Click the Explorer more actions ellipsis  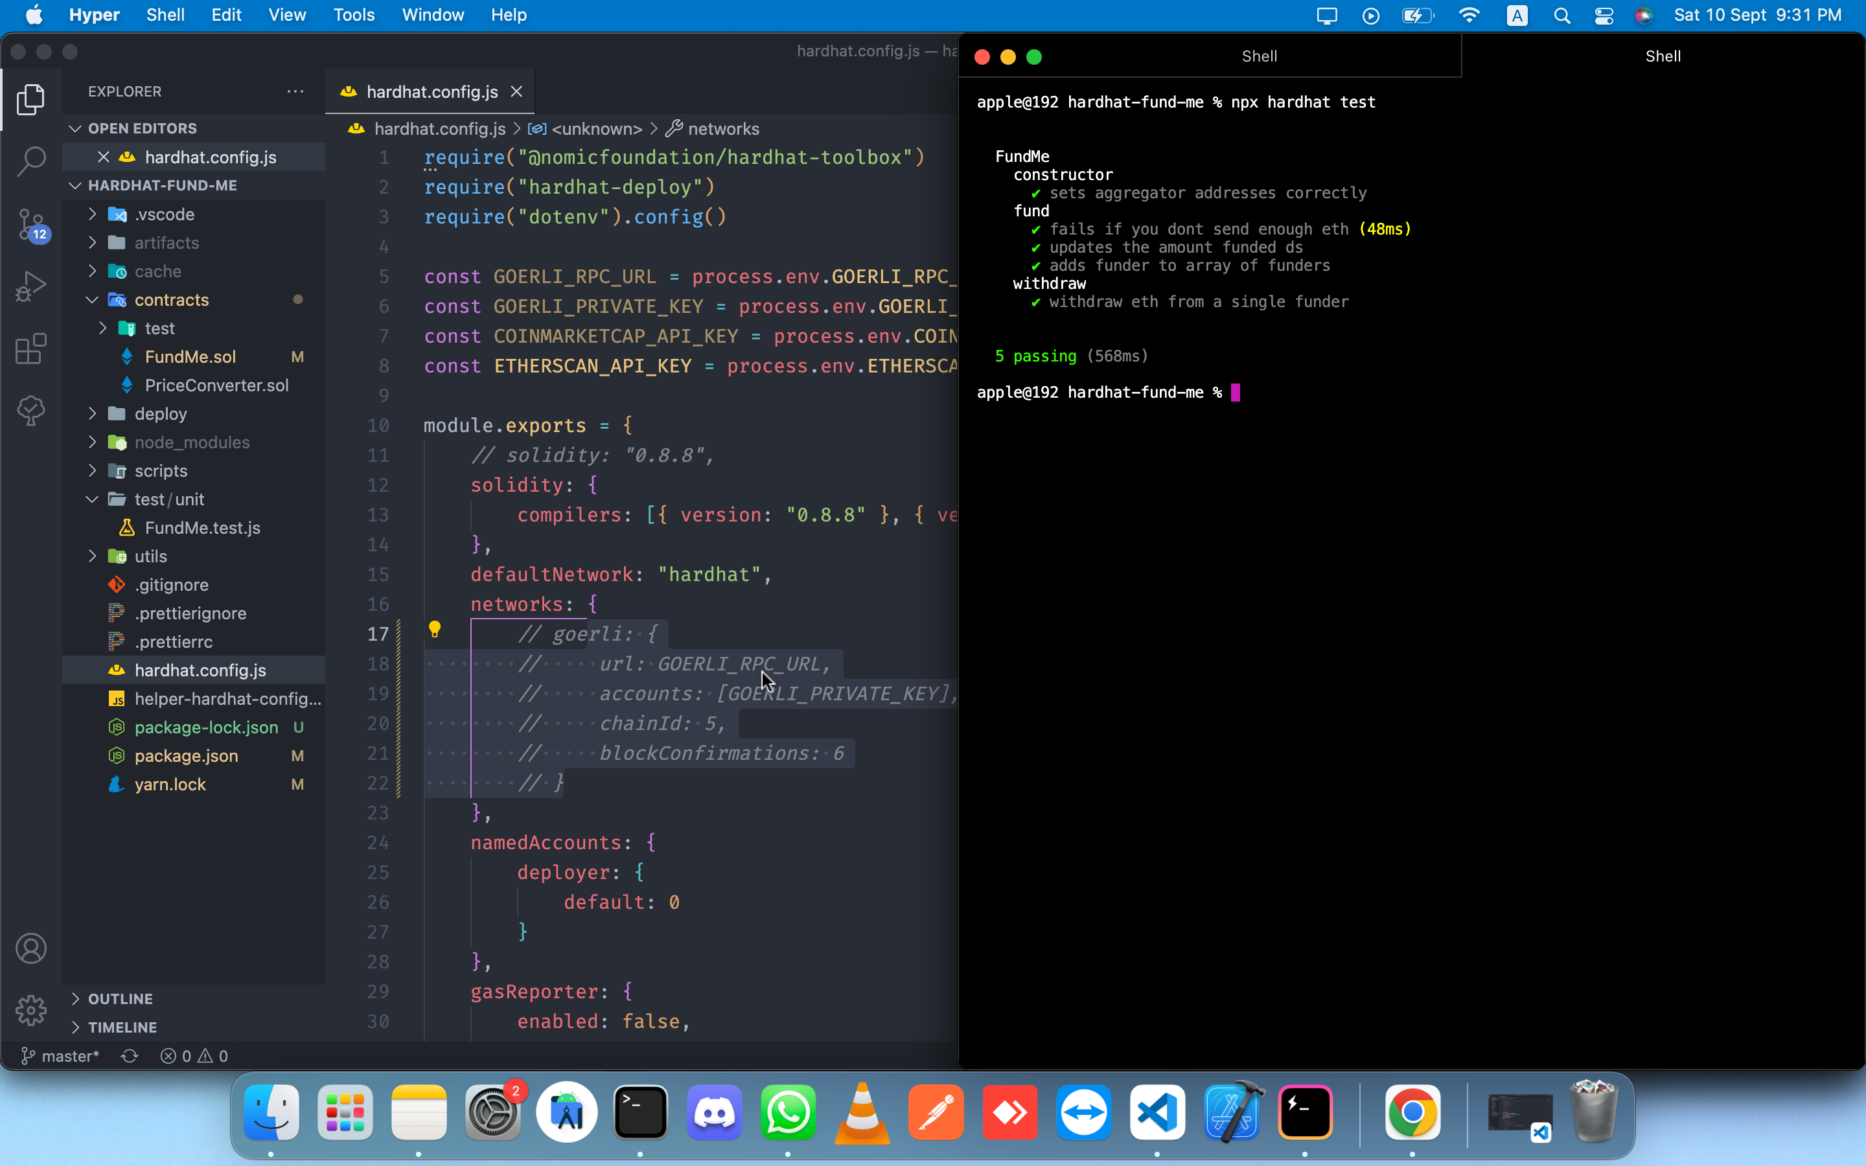coord(295,91)
